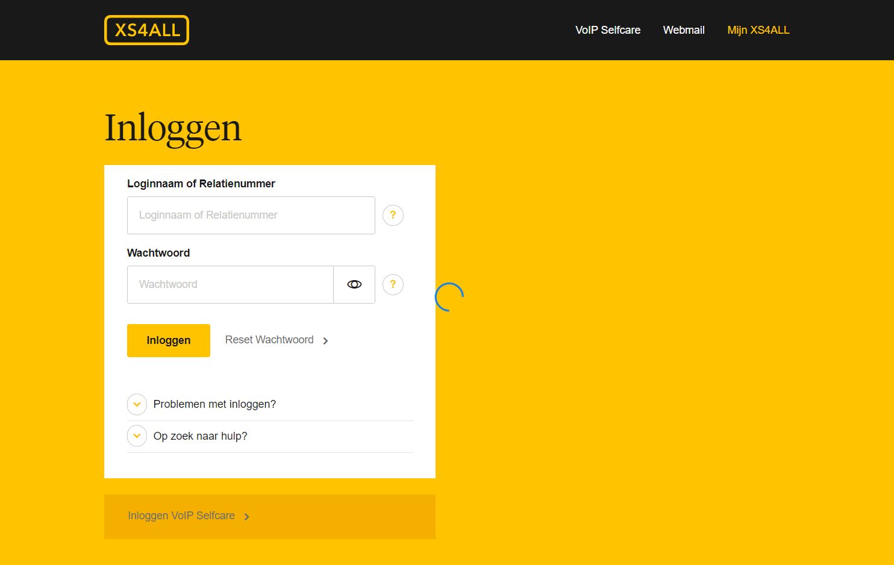Image resolution: width=894 pixels, height=565 pixels.
Task: Click inside the Wachtwoord input field
Action: click(230, 284)
